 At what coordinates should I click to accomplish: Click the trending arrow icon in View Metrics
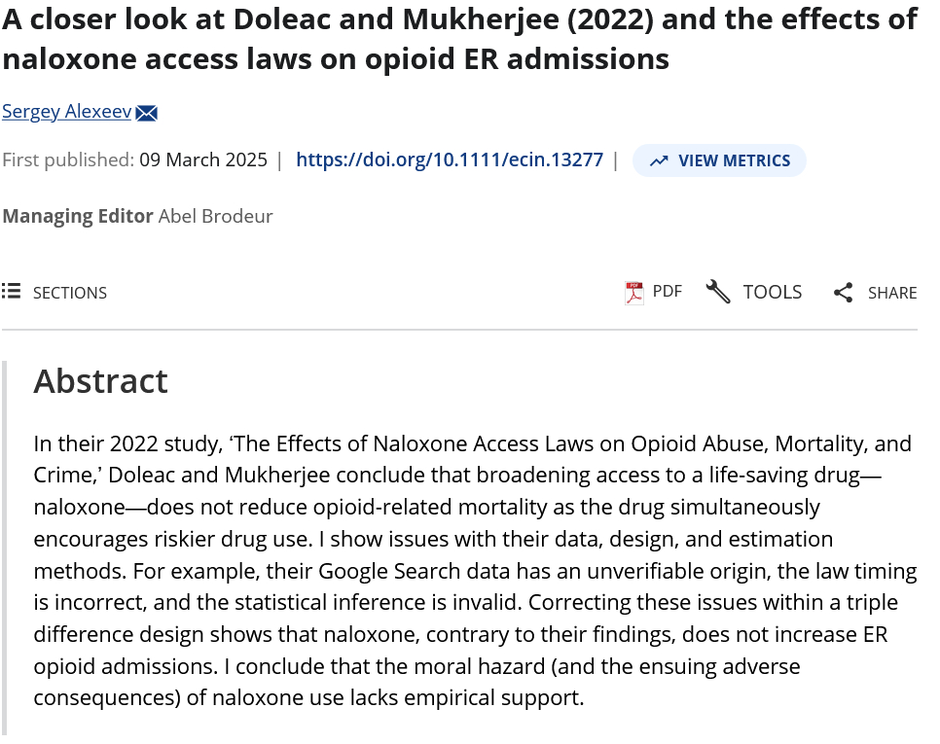(x=659, y=160)
